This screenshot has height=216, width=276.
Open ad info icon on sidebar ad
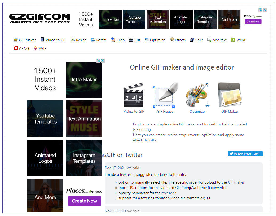[98, 61]
